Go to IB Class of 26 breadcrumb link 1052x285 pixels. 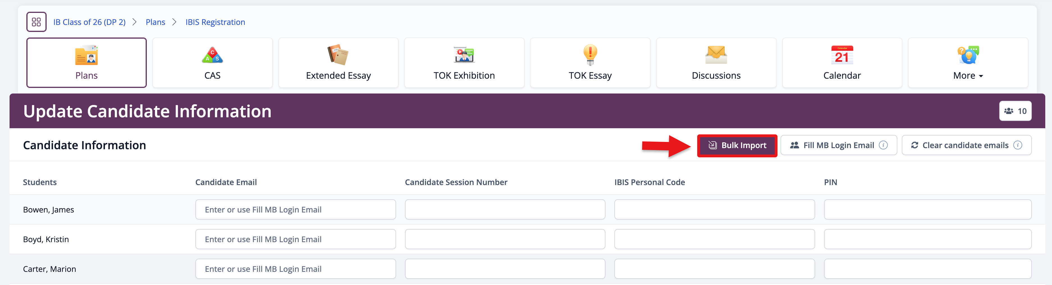(90, 22)
